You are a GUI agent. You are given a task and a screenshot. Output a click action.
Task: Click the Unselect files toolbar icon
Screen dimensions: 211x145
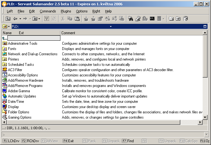54,19
